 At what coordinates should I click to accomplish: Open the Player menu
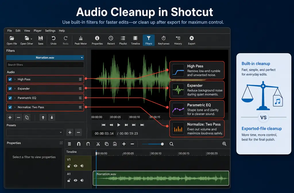click(x=38, y=30)
